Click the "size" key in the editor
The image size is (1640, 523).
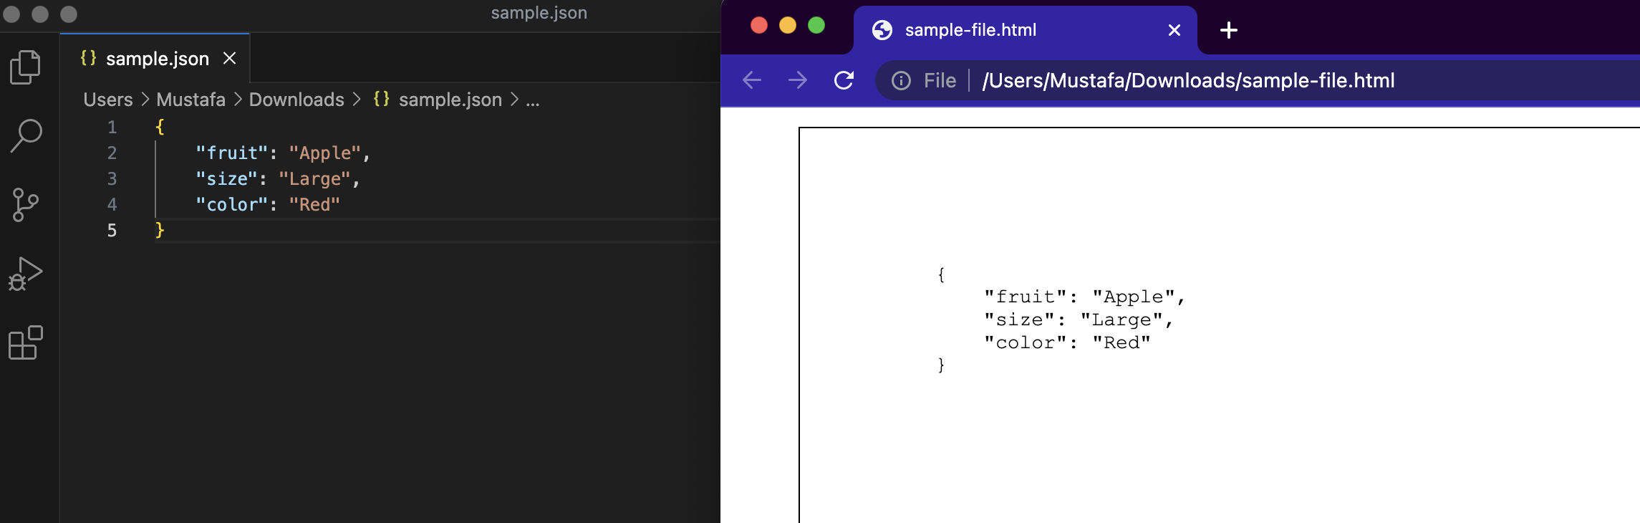pos(226,178)
